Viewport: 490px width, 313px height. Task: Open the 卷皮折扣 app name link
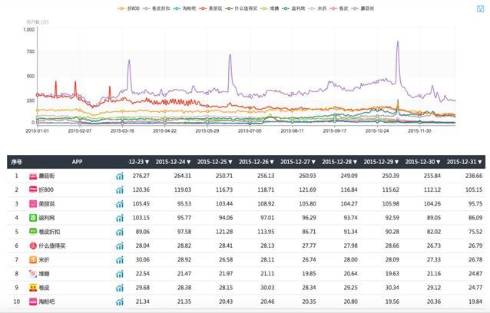click(49, 232)
